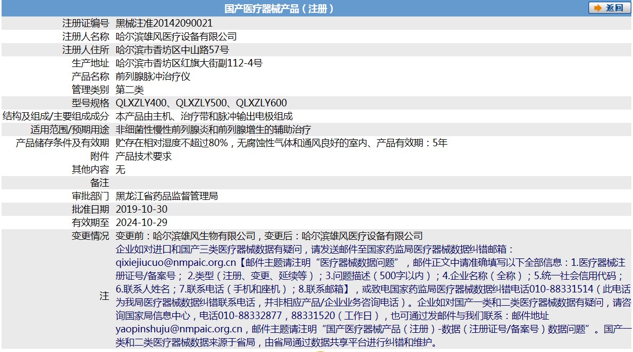Click the 变更情况 label
This screenshot has height=352, width=633.
(90, 236)
